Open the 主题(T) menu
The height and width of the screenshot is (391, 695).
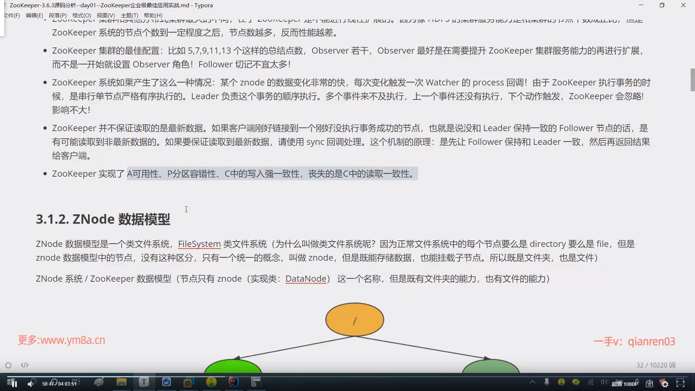[x=129, y=15]
